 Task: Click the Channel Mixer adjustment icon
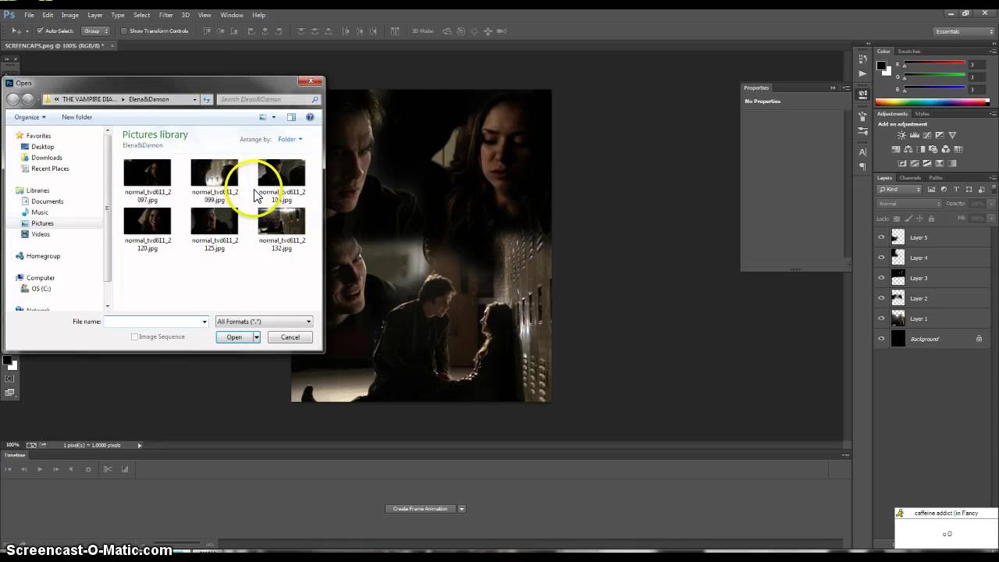click(945, 149)
